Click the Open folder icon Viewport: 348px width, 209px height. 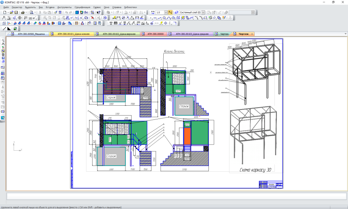pyautogui.click(x=11, y=13)
